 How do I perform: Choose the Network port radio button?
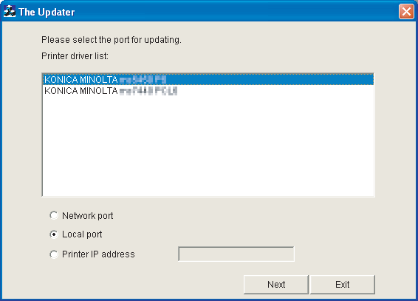click(x=54, y=215)
